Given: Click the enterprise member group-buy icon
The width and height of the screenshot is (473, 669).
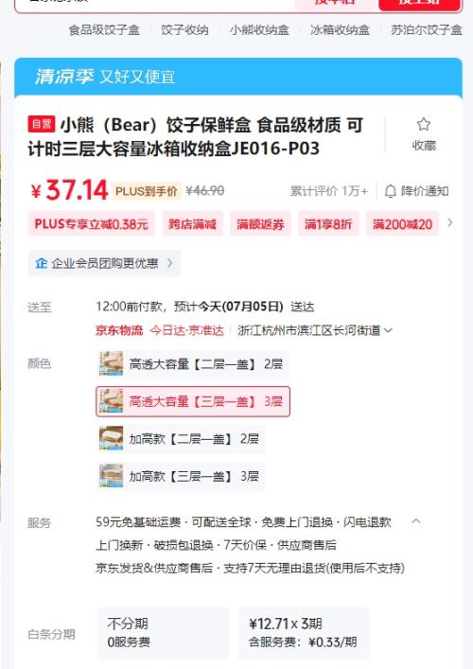Looking at the screenshot, I should point(42,263).
